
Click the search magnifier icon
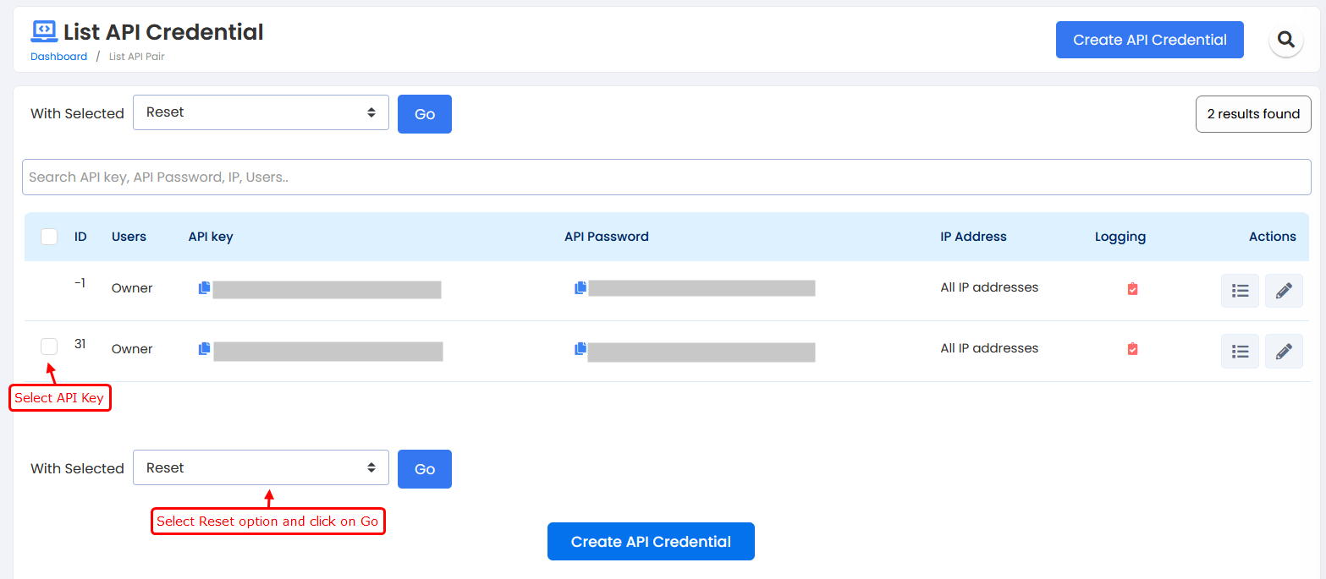[1285, 40]
